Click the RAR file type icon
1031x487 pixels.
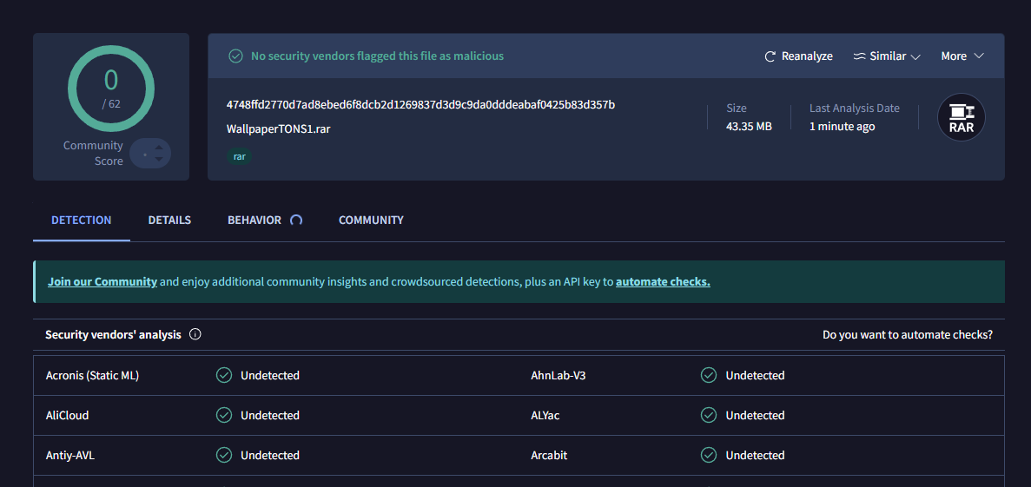(x=962, y=117)
